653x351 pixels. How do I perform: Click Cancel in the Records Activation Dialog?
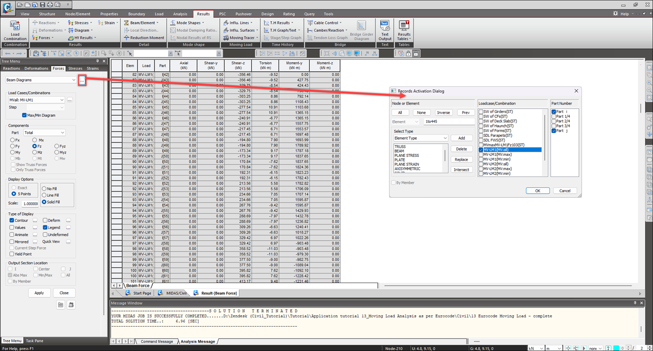point(565,190)
